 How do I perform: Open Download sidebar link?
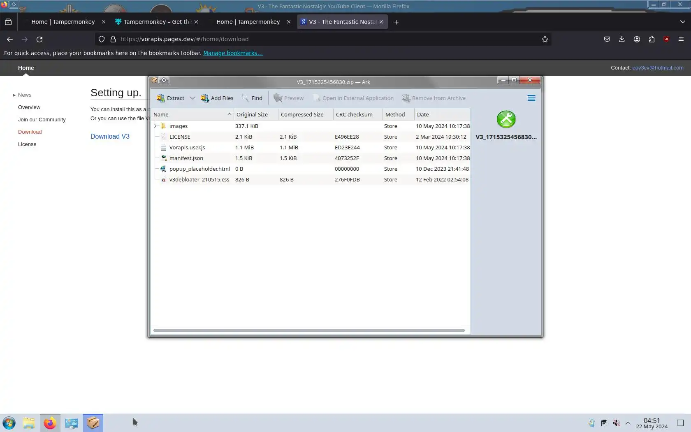(x=30, y=132)
